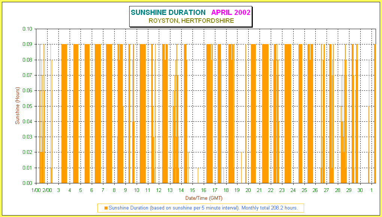The width and height of the screenshot is (382, 217).
Task: Click the orange sunshine bar for April 23
Action: (x=288, y=114)
